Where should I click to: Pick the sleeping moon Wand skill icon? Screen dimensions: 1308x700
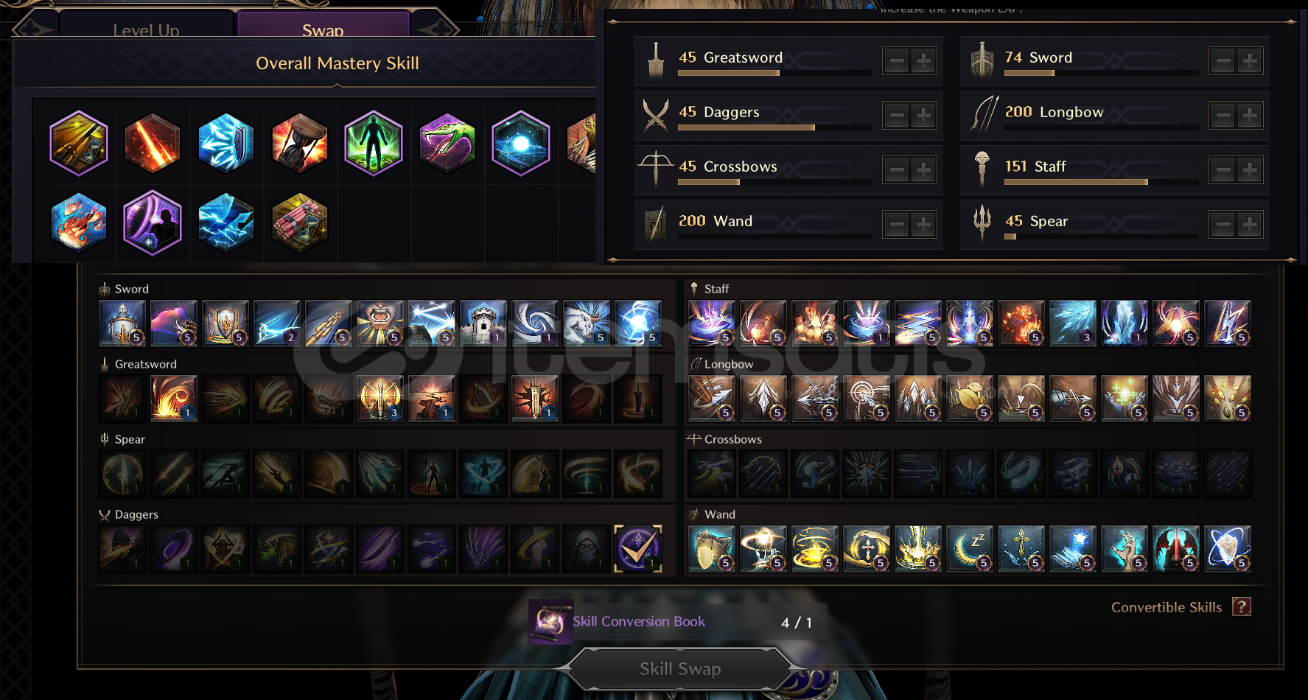(x=970, y=549)
